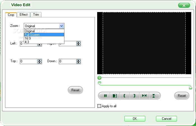The image size is (196, 126).
Task: Open the Zoom dropdown arrow
Action: [x=62, y=26]
